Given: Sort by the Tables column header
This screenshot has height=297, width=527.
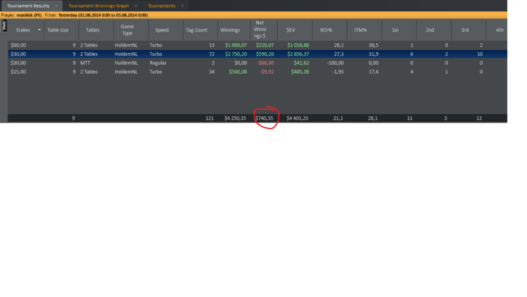Looking at the screenshot, I should click(x=93, y=30).
